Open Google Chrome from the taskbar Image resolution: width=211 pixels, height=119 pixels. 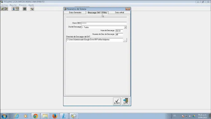36,116
